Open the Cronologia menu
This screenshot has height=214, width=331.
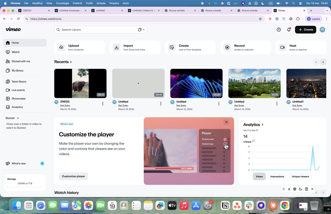pos(62,3)
